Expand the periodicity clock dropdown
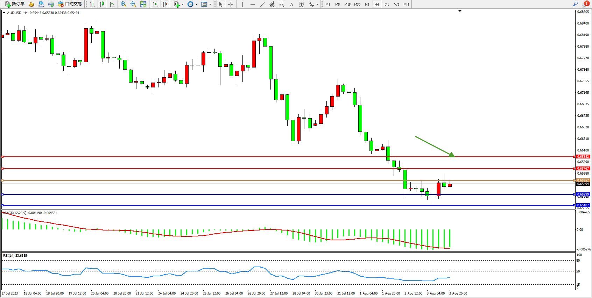This screenshot has width=592, height=298. tap(196, 5)
